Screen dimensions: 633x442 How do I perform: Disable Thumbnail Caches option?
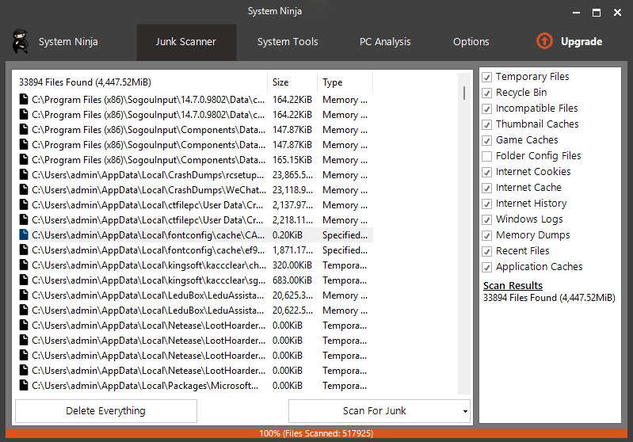point(487,124)
